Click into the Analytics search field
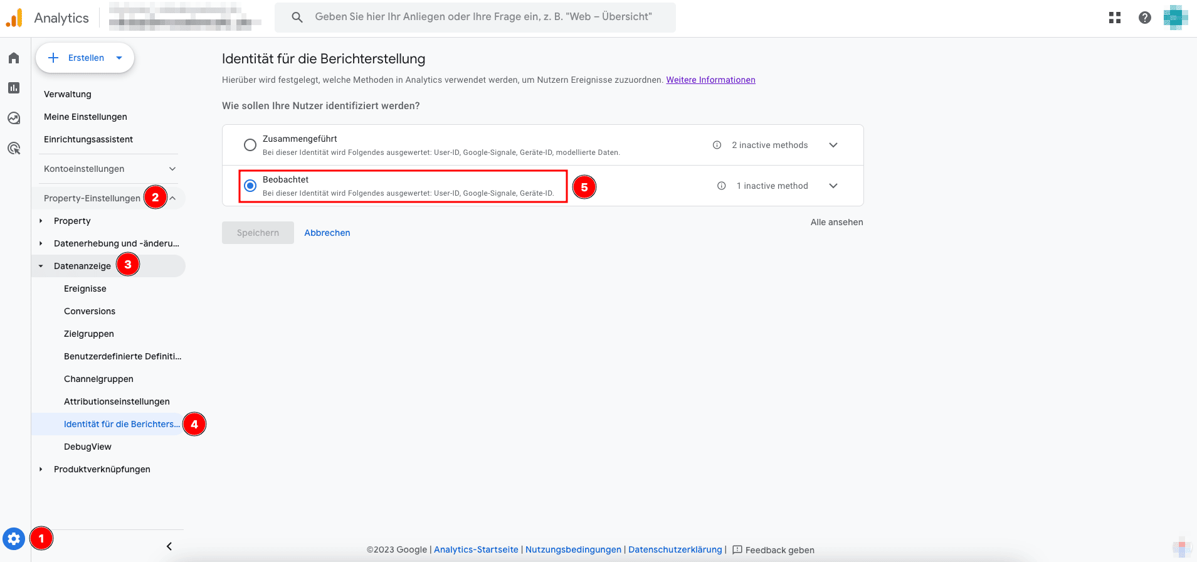Image resolution: width=1197 pixels, height=562 pixels. point(483,17)
